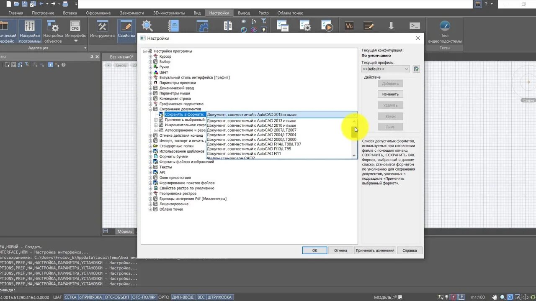Click the notepad pencil ribbon icon
The height and width of the screenshot is (301, 536).
(x=368, y=26)
